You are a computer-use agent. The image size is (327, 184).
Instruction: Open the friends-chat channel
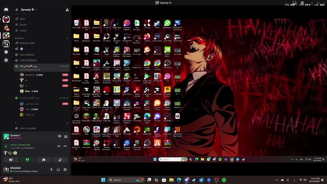click(41, 43)
